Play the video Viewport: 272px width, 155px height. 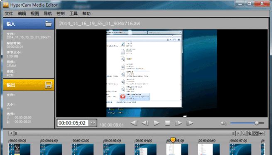157,123
